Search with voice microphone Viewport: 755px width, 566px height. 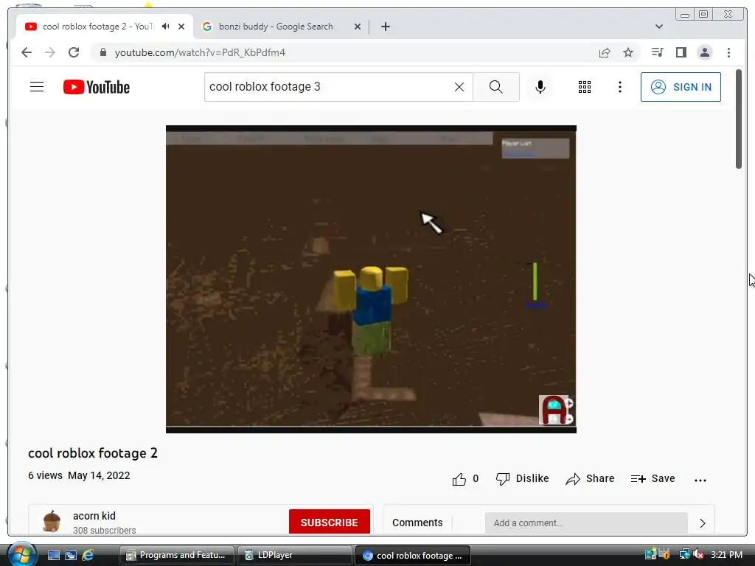[540, 87]
